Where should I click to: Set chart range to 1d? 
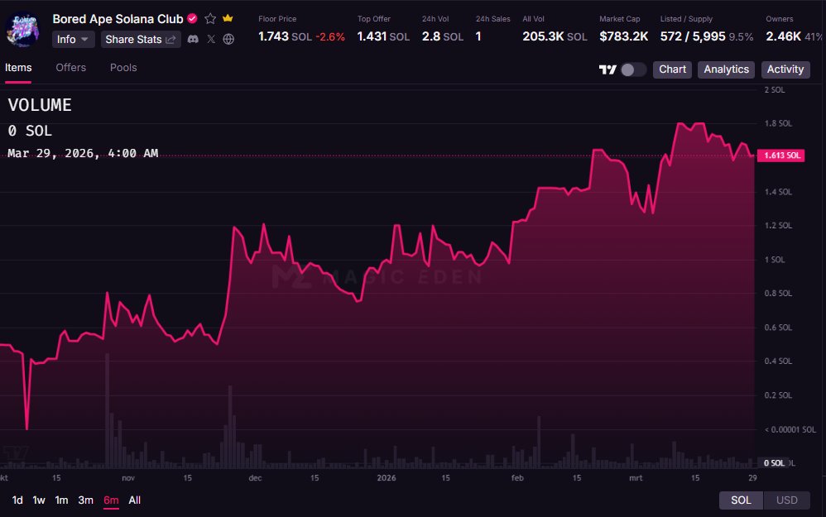click(x=17, y=500)
